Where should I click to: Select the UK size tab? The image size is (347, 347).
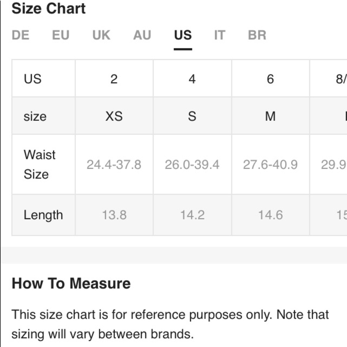[x=101, y=35]
